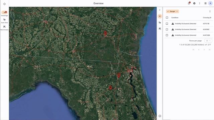Open the apps grid launcher
This screenshot has width=214, height=120.
205,3
